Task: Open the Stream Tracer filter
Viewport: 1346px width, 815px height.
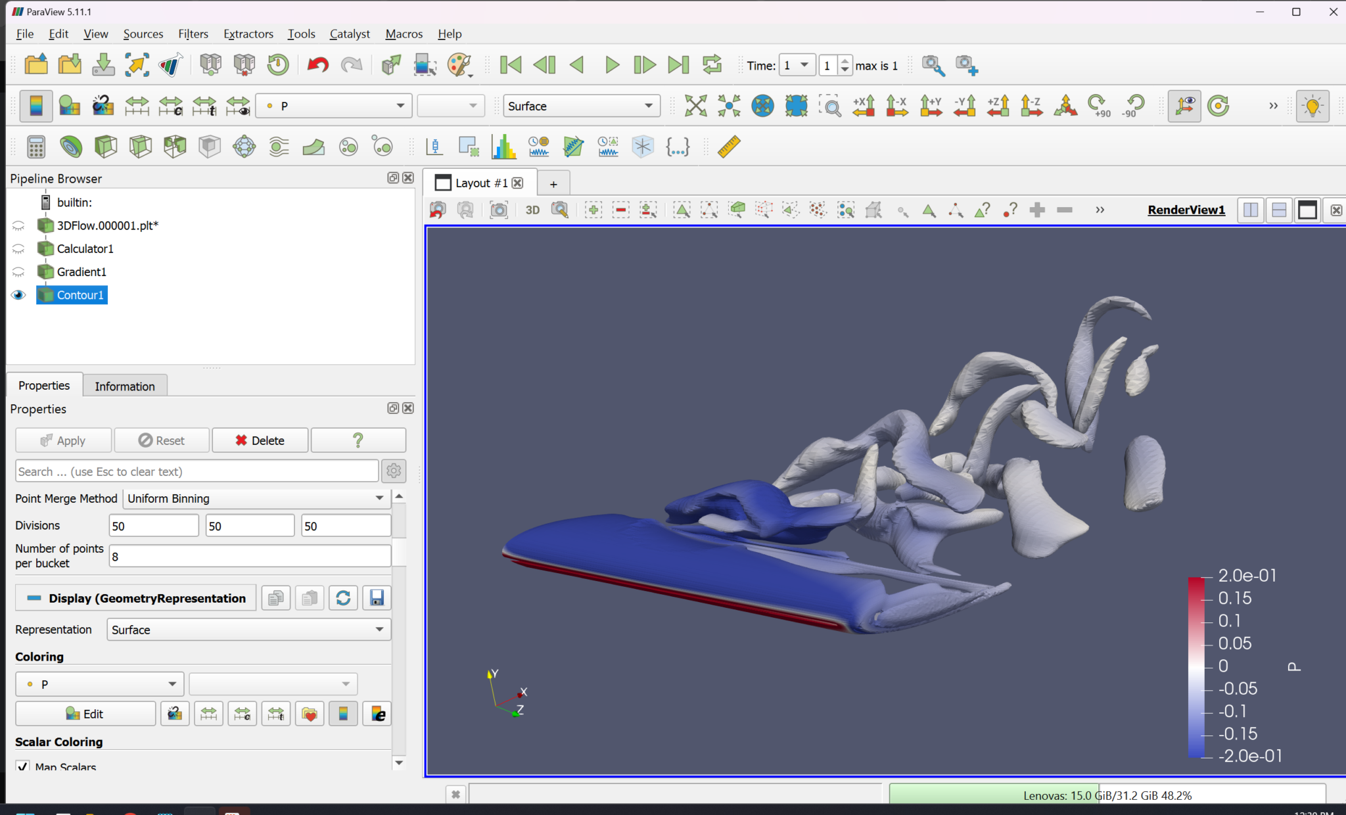Action: (x=278, y=146)
